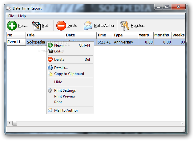Click the Mail to Author toolbar label
Screen dimensions: 194x141
[x=104, y=26]
